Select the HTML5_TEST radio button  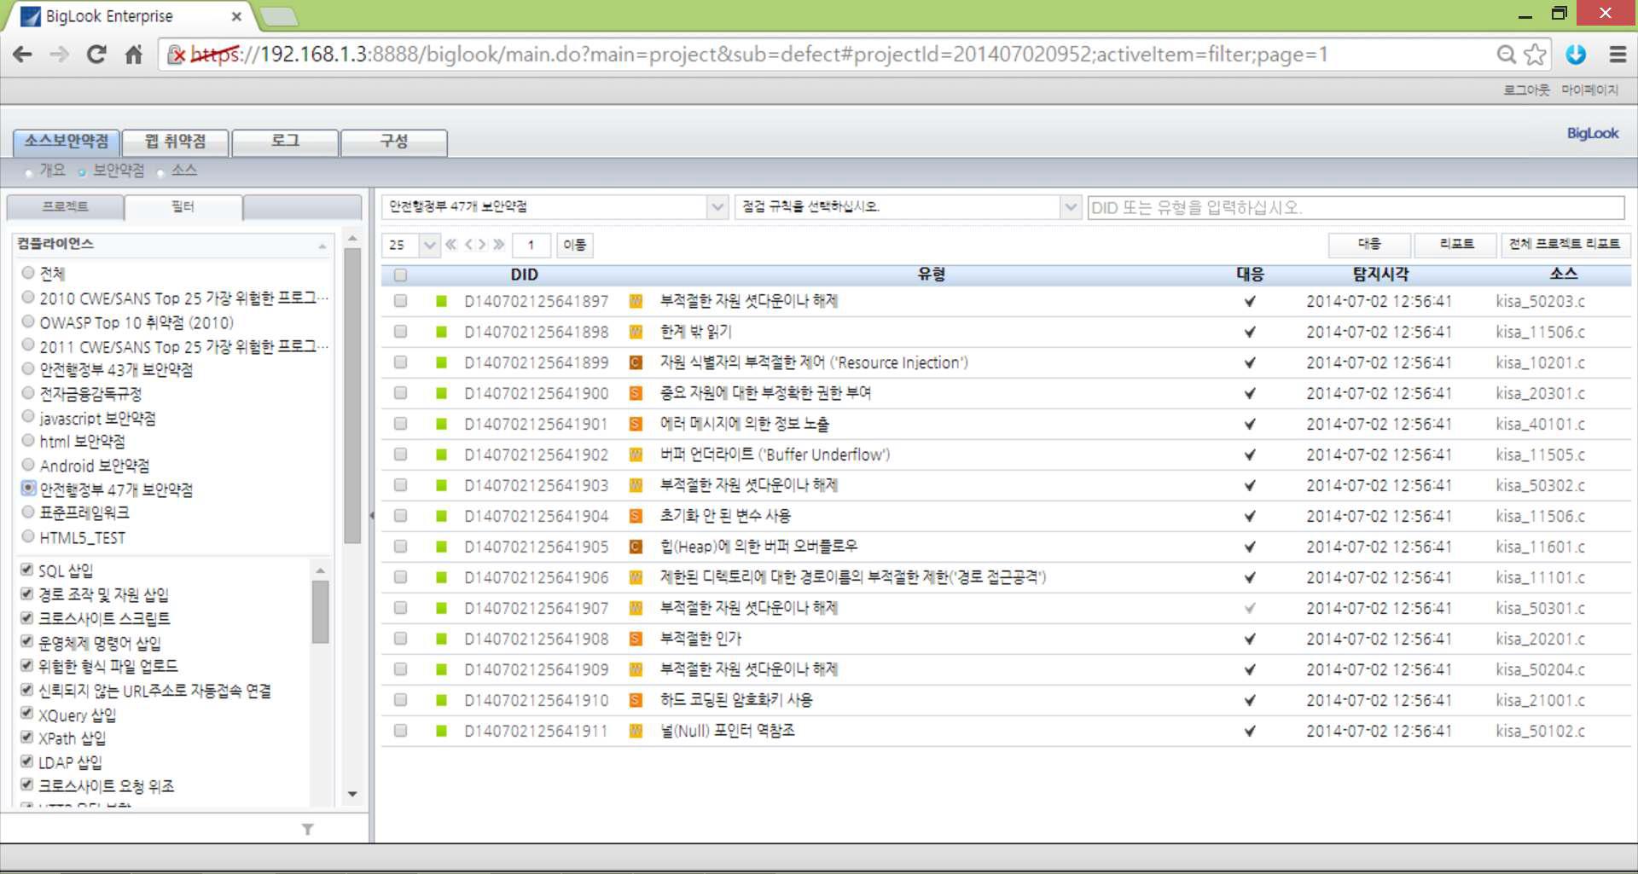point(28,536)
